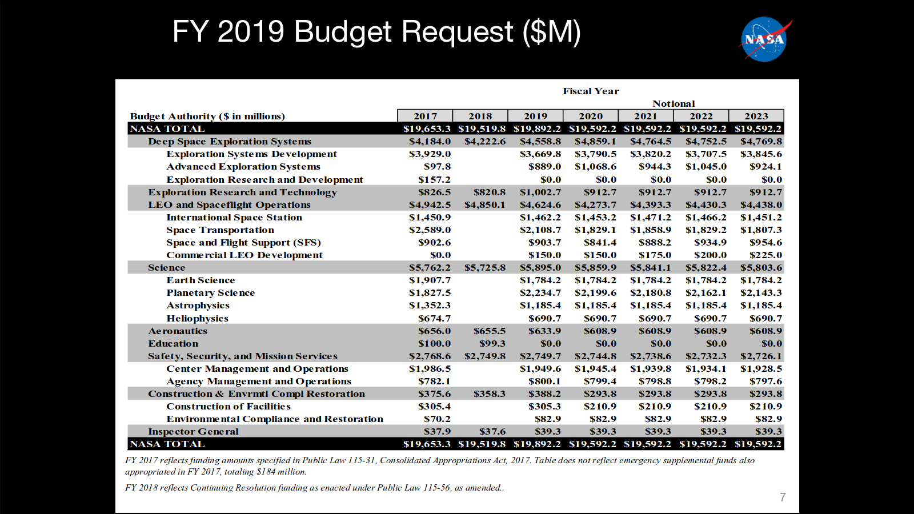914x514 pixels.
Task: Select the Science row label
Action: (166, 267)
